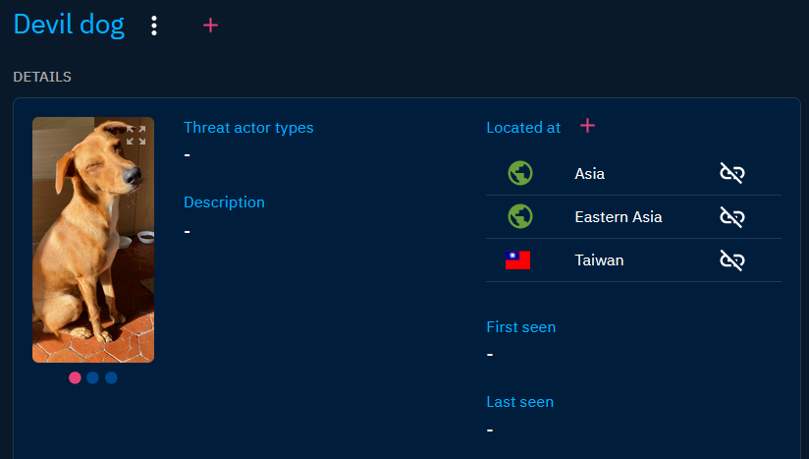Click the pink plus next to Devil dog title
The height and width of the screenshot is (459, 809).
pos(210,26)
